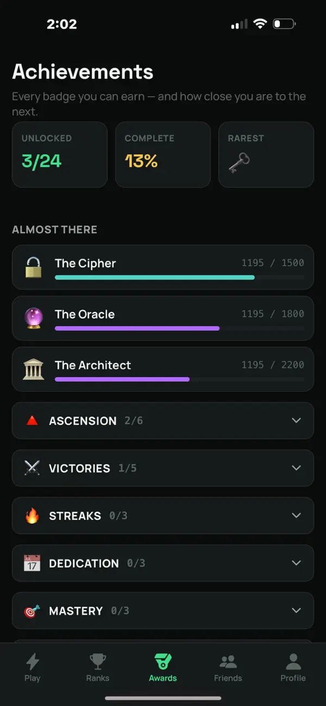The image size is (326, 706).
Task: Open the Ranks tab
Action: pyautogui.click(x=98, y=667)
